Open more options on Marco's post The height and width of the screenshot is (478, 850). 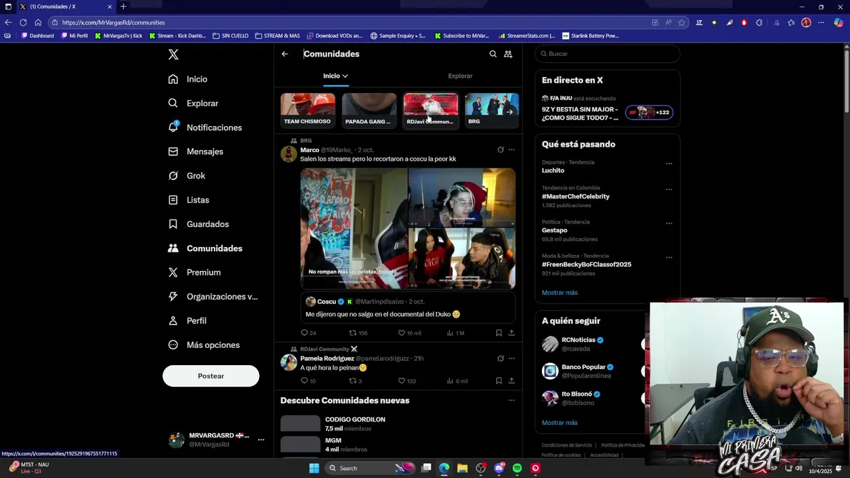511,150
